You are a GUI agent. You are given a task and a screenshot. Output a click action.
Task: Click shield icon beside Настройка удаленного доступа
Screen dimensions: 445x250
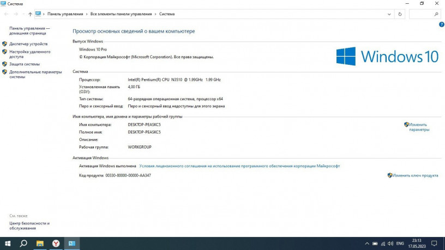(4, 52)
